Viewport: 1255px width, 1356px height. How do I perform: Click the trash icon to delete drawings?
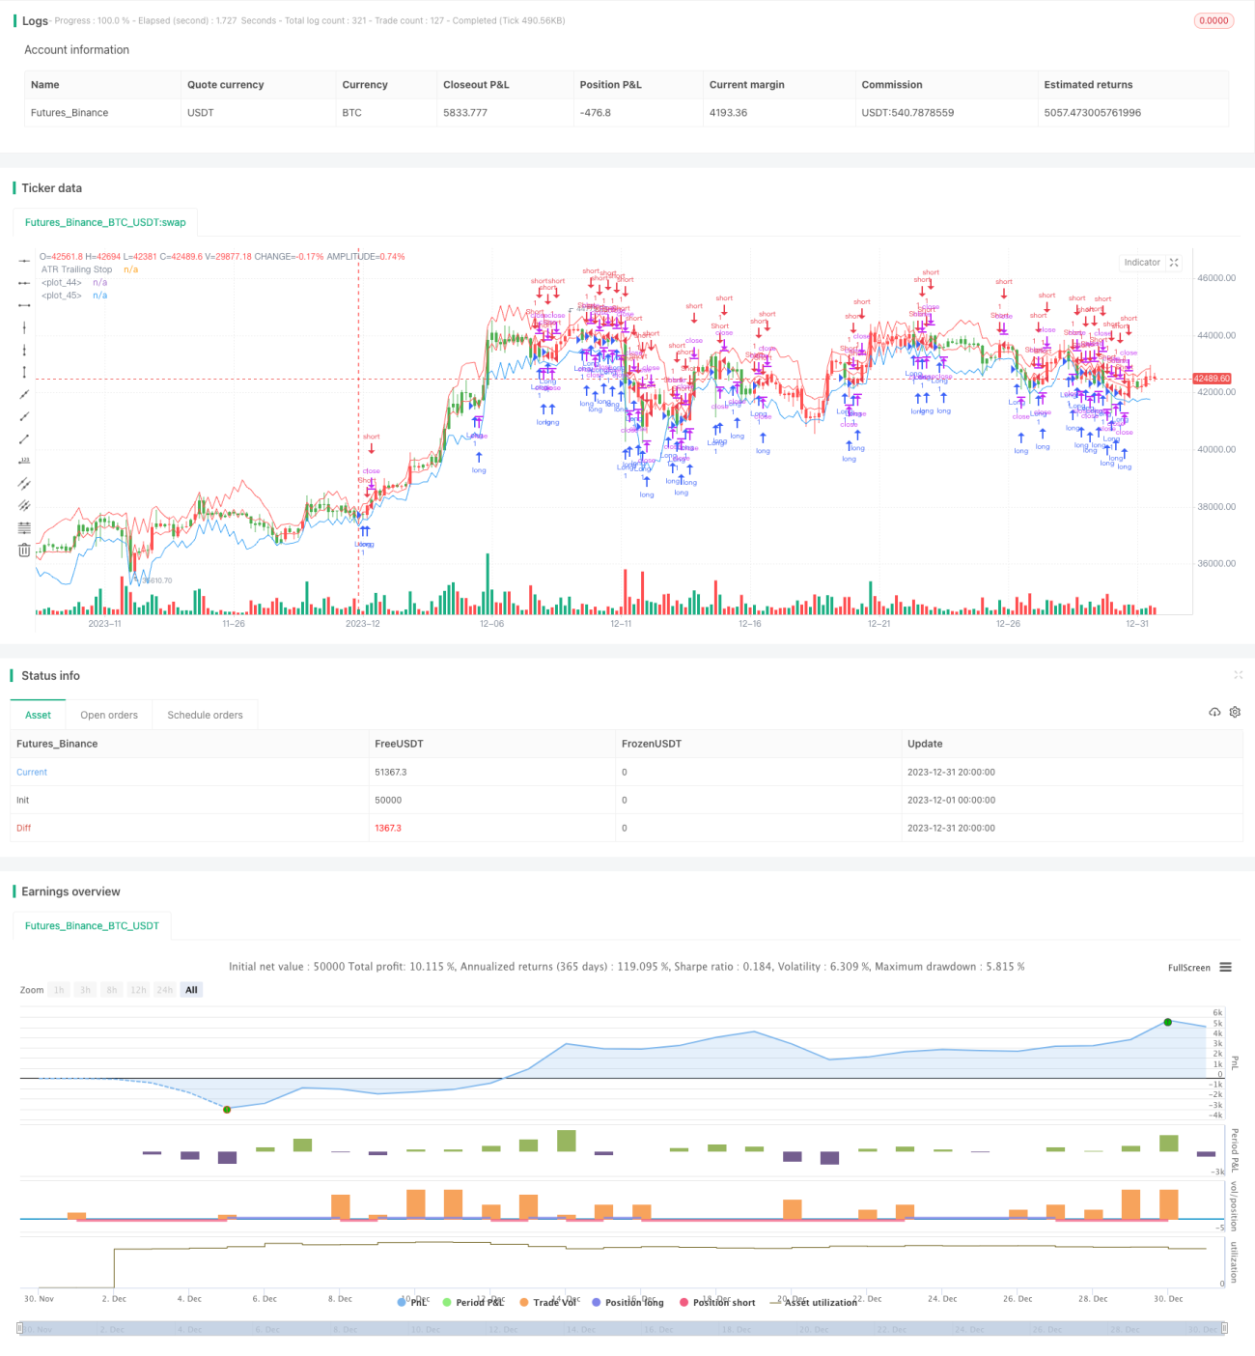click(x=24, y=550)
